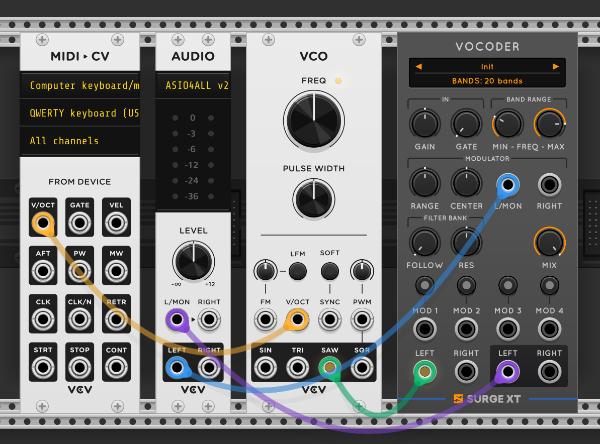Toggle the LFM button on VCO
Image resolution: width=600 pixels, height=444 pixels.
coord(297,272)
